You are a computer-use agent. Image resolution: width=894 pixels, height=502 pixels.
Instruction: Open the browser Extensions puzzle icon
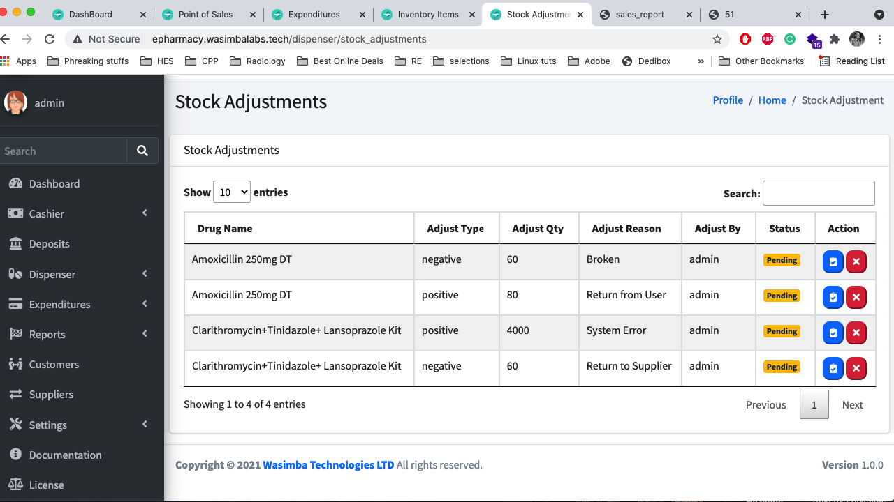point(835,39)
